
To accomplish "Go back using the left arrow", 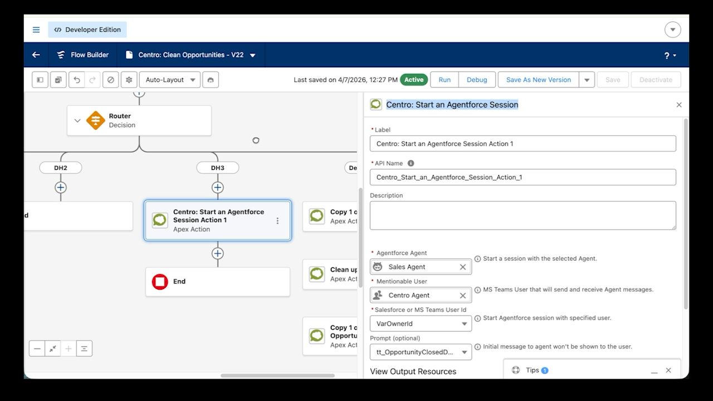I will pyautogui.click(x=36, y=55).
